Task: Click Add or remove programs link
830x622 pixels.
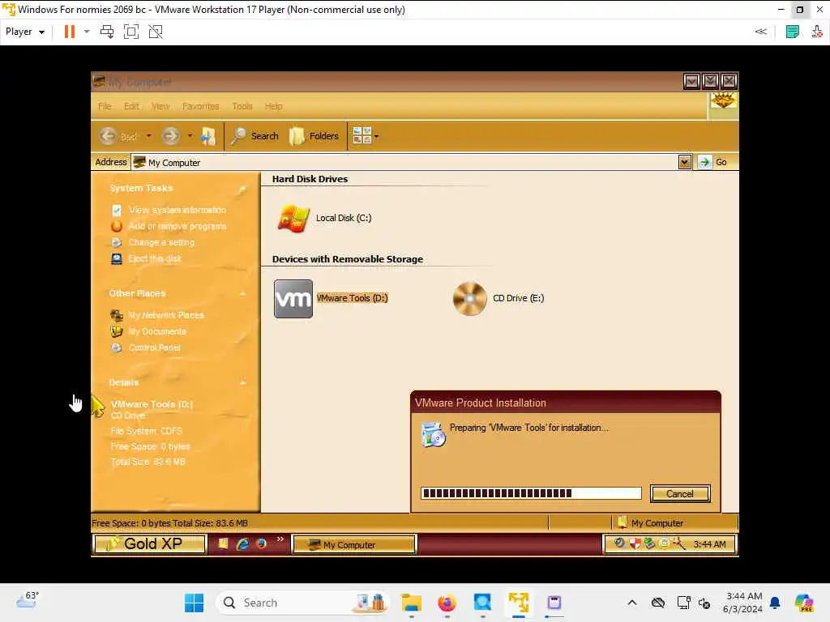Action: 178,227
